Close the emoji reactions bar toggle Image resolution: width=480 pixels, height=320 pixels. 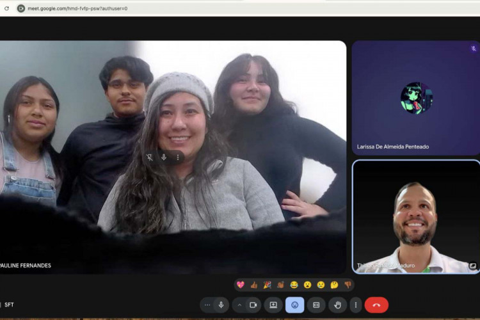tap(294, 305)
